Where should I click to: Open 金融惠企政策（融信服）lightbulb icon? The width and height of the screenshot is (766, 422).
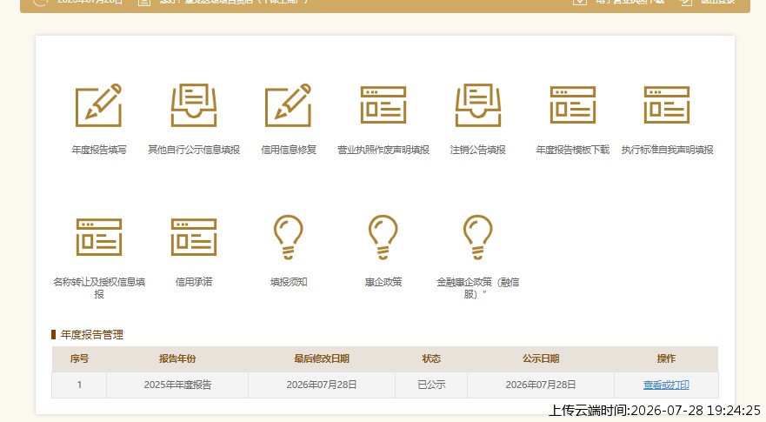[x=478, y=238]
